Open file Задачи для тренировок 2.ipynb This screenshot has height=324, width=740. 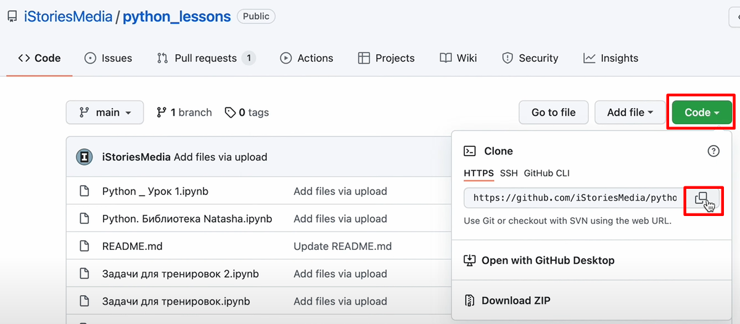click(181, 273)
